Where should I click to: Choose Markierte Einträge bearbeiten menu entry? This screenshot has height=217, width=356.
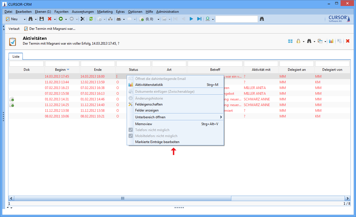pos(157,142)
